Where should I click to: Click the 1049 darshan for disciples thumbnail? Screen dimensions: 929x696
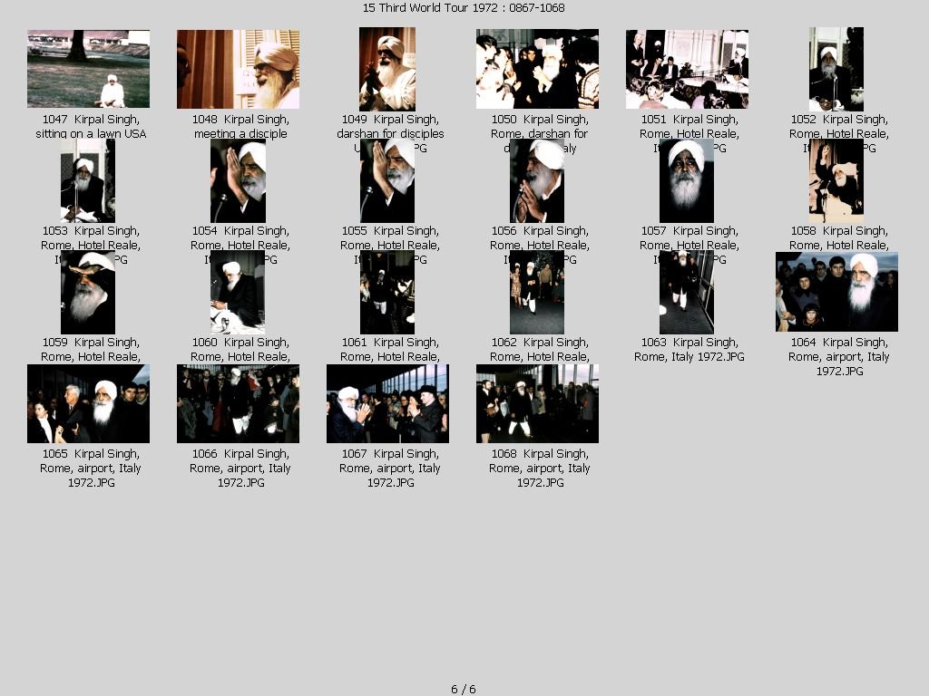387,69
